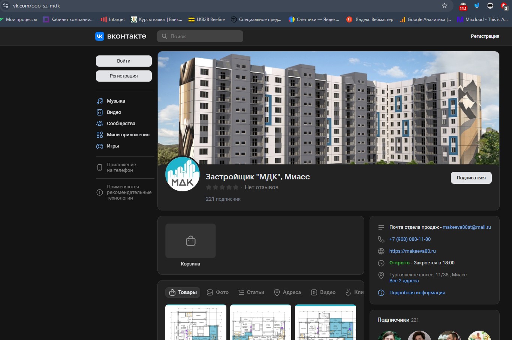The height and width of the screenshot is (340, 512).
Task: Click the Все 2 адреса link
Action: [x=404, y=281]
